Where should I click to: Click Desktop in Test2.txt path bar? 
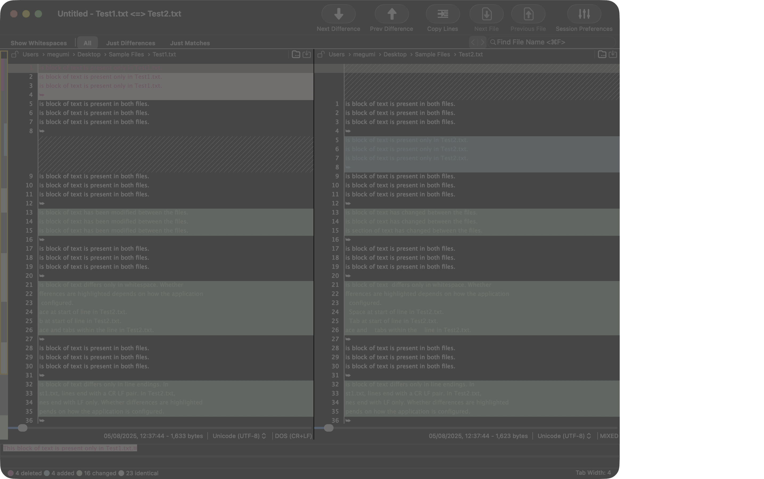(x=395, y=54)
